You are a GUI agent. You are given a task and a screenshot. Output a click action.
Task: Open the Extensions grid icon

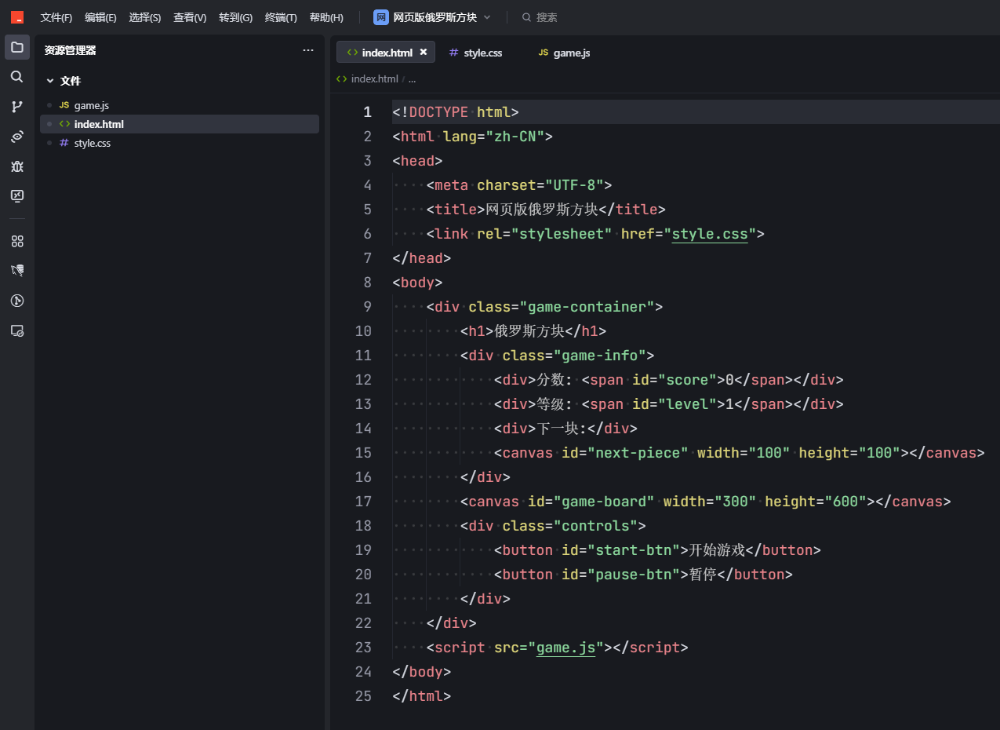pos(16,241)
